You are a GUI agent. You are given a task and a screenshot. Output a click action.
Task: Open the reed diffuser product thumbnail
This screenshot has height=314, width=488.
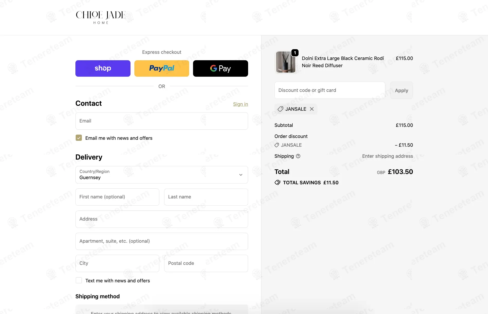point(286,62)
